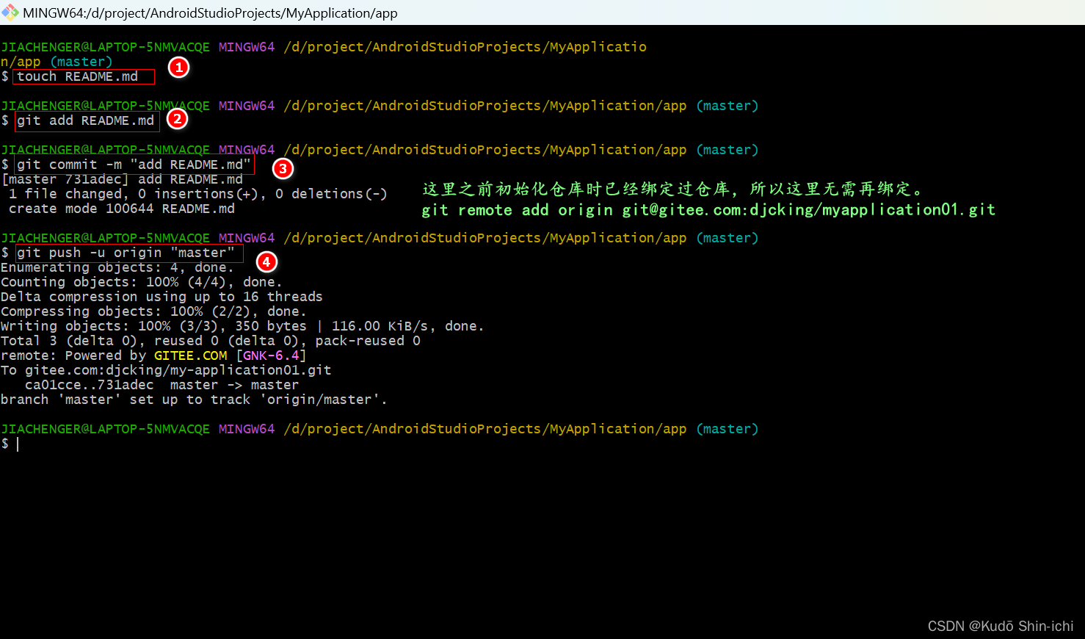The height and width of the screenshot is (639, 1085).
Task: Click the circled 4 beside git push
Action: (x=266, y=261)
